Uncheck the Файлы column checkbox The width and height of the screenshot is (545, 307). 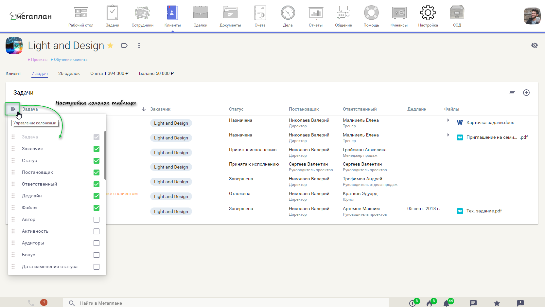pyautogui.click(x=97, y=208)
